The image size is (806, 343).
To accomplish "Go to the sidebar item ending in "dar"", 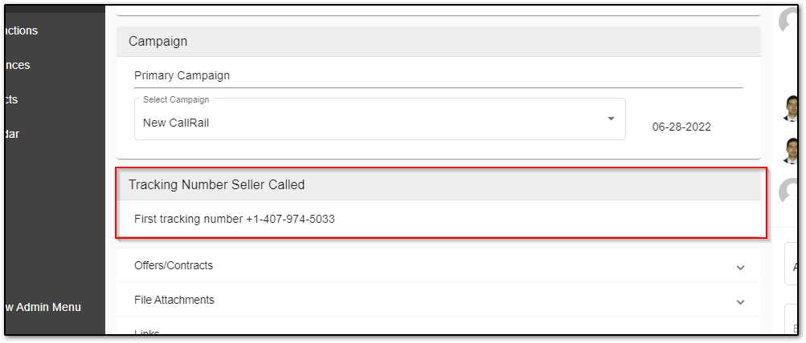I will tap(12, 134).
